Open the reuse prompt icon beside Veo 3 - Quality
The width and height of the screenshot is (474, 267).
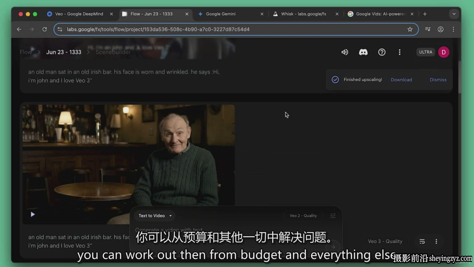click(x=422, y=241)
